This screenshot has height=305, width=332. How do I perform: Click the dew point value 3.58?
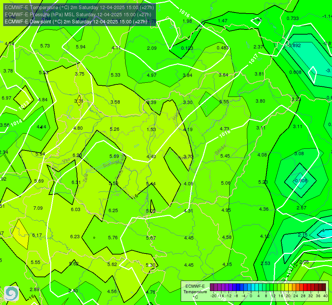pos(115,102)
